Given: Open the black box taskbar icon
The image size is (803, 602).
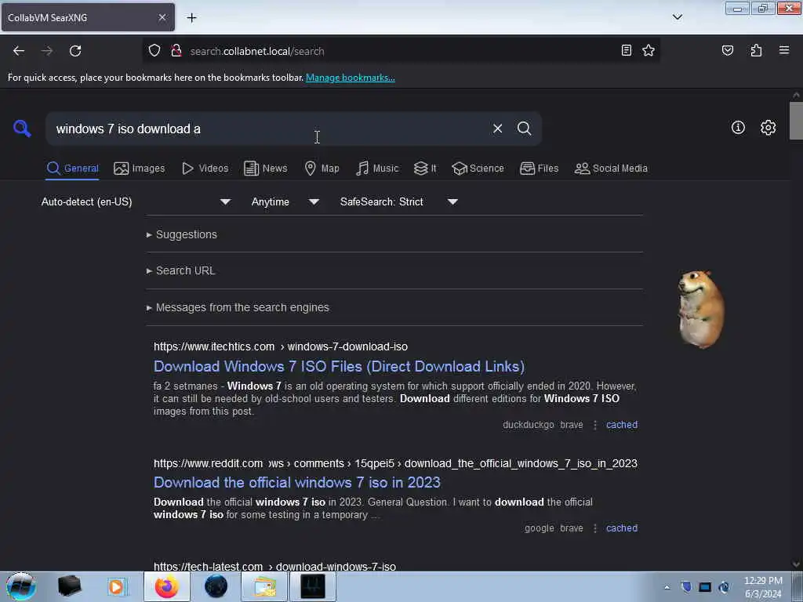Looking at the screenshot, I should (x=70, y=586).
